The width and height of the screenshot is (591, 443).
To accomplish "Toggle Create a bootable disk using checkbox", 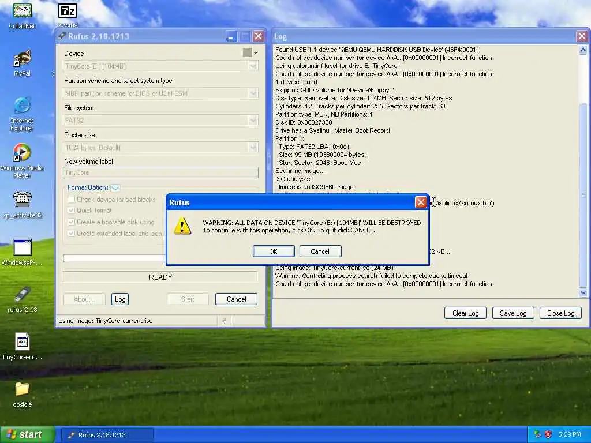I will pos(71,222).
